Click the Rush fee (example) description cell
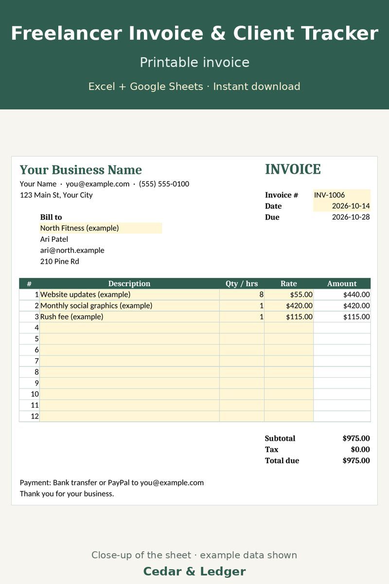Screen dimensions: 389x584 (129, 317)
